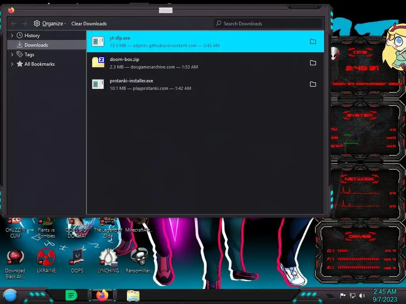Go back using the back arrow

pyautogui.click(x=14, y=24)
